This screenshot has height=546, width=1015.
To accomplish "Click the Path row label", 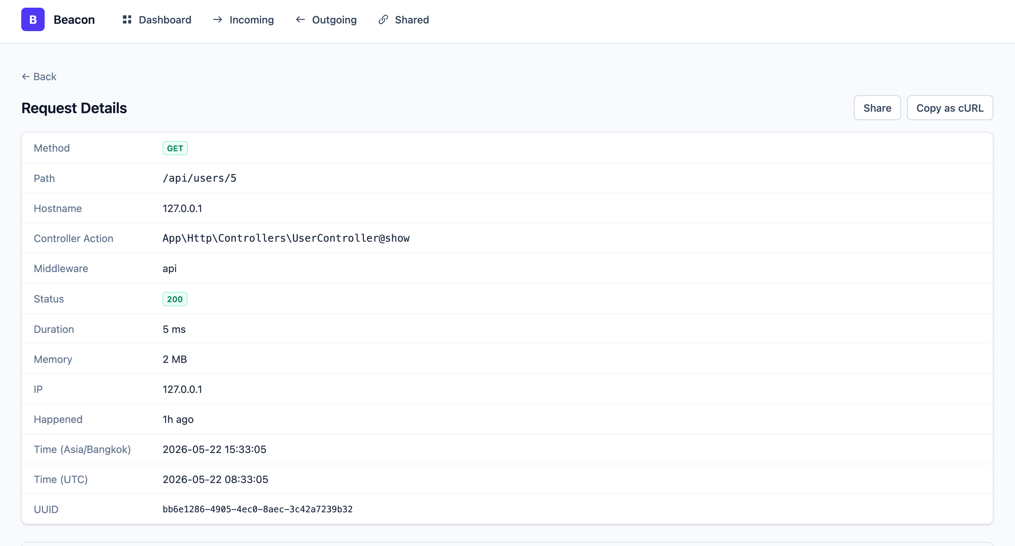I will [x=44, y=178].
